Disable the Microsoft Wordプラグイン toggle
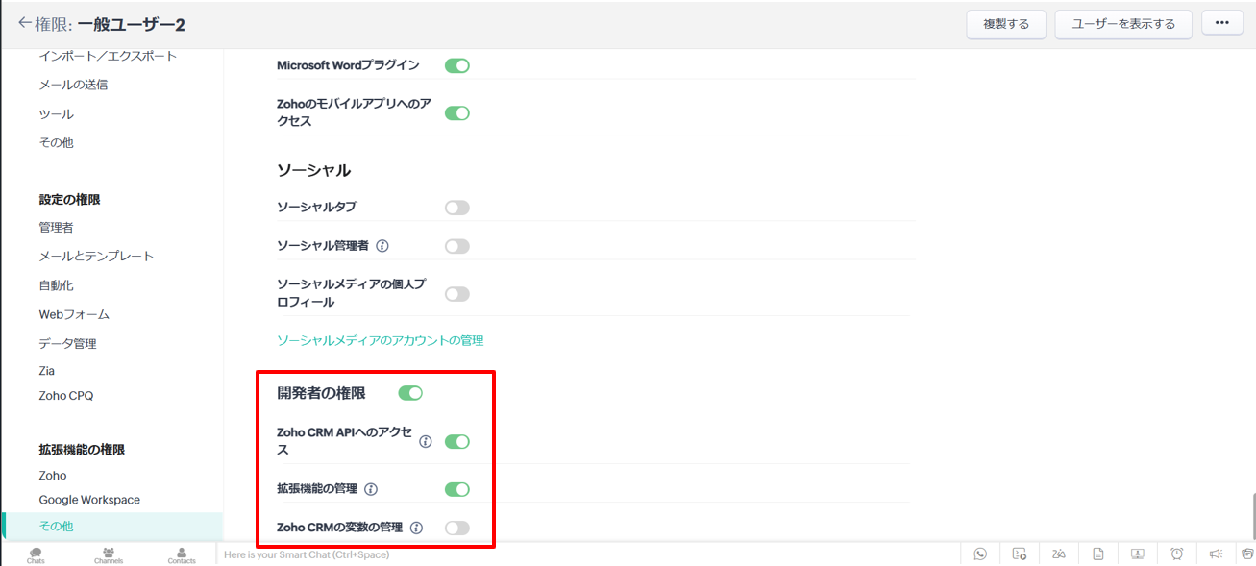This screenshot has height=566, width=1256. click(x=457, y=65)
